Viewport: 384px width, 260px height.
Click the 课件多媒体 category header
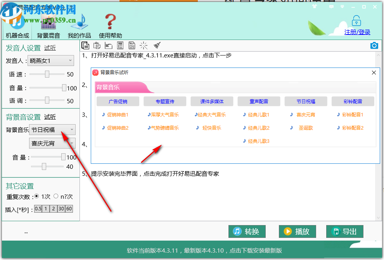212,101
